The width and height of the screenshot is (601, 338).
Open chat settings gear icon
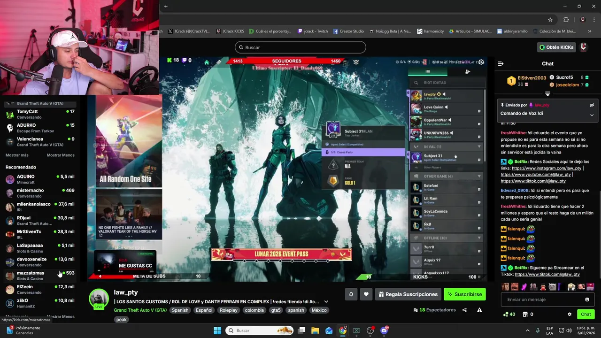tap(570, 315)
